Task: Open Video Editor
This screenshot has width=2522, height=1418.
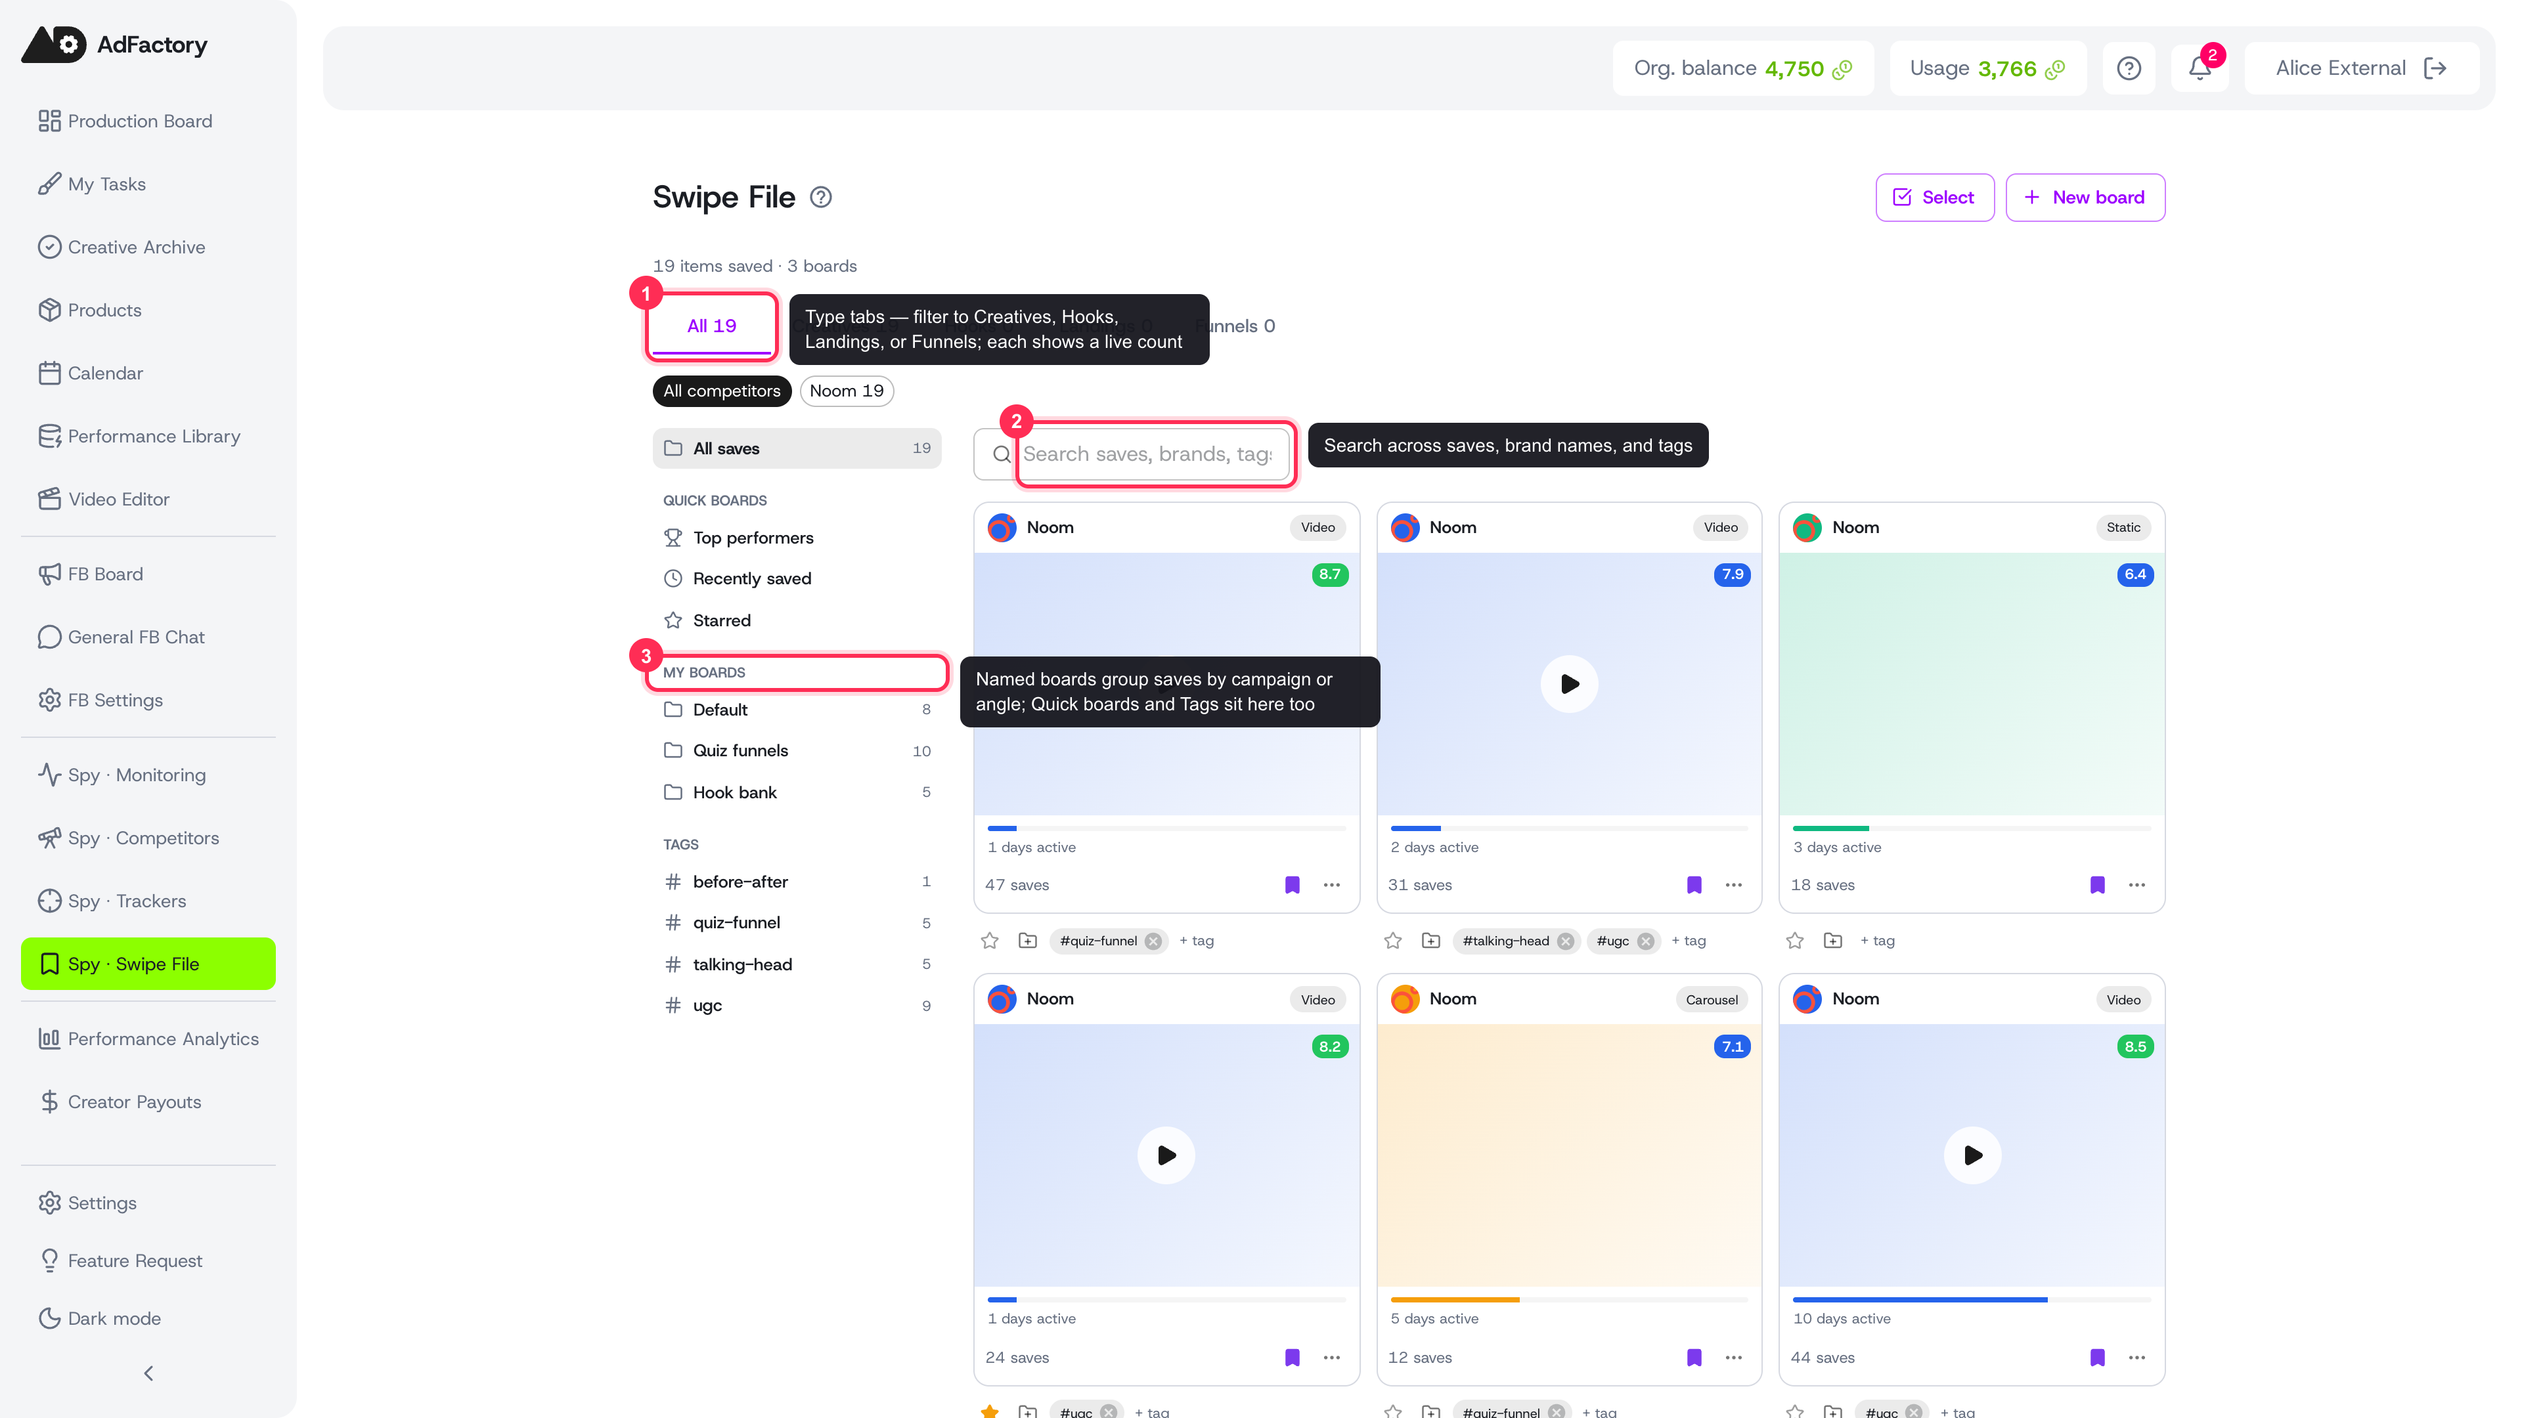Action: [x=149, y=499]
